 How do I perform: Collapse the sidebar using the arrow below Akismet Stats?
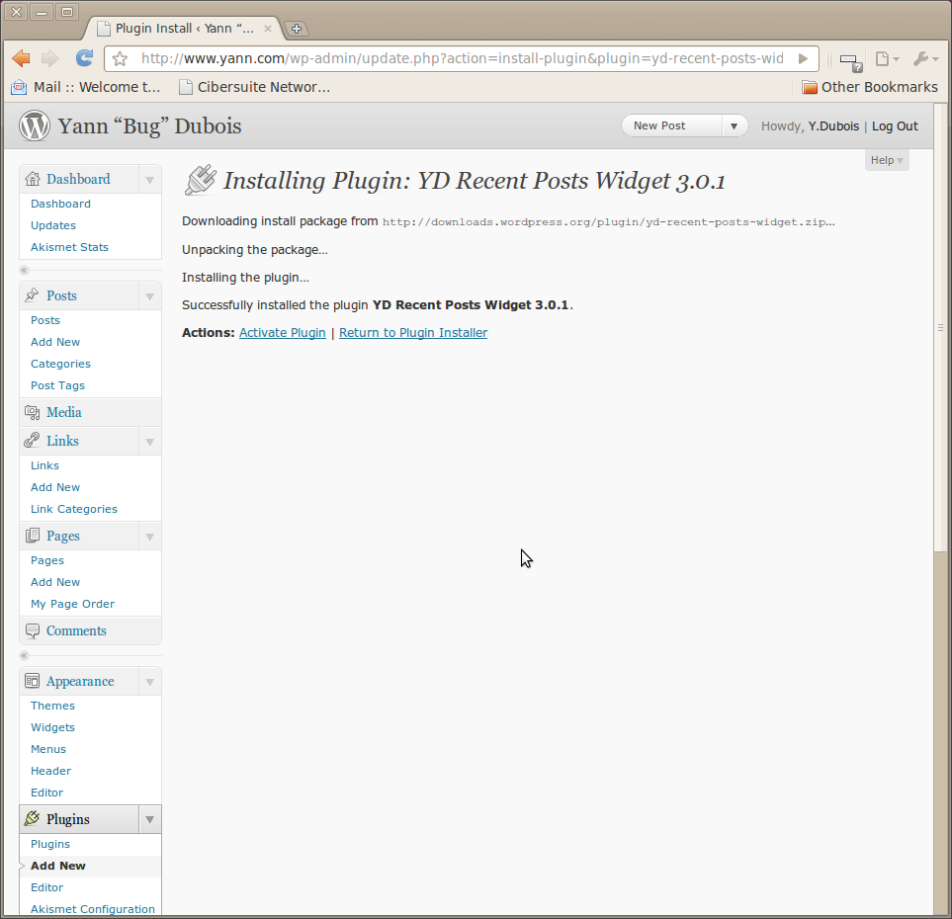click(x=25, y=270)
